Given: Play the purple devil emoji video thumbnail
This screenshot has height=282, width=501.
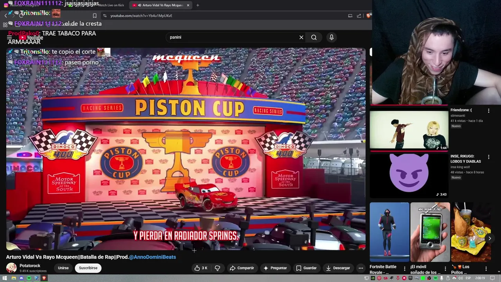Looking at the screenshot, I should (409, 175).
